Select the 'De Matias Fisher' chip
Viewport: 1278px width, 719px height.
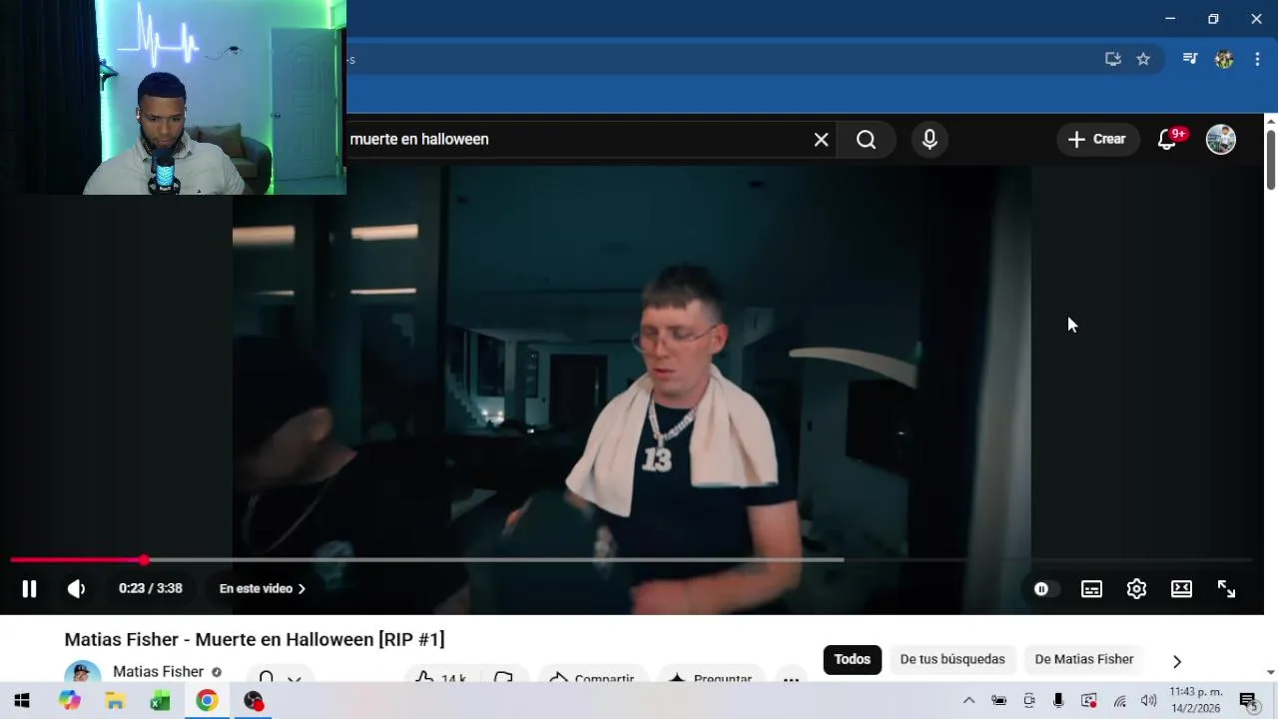(x=1084, y=659)
